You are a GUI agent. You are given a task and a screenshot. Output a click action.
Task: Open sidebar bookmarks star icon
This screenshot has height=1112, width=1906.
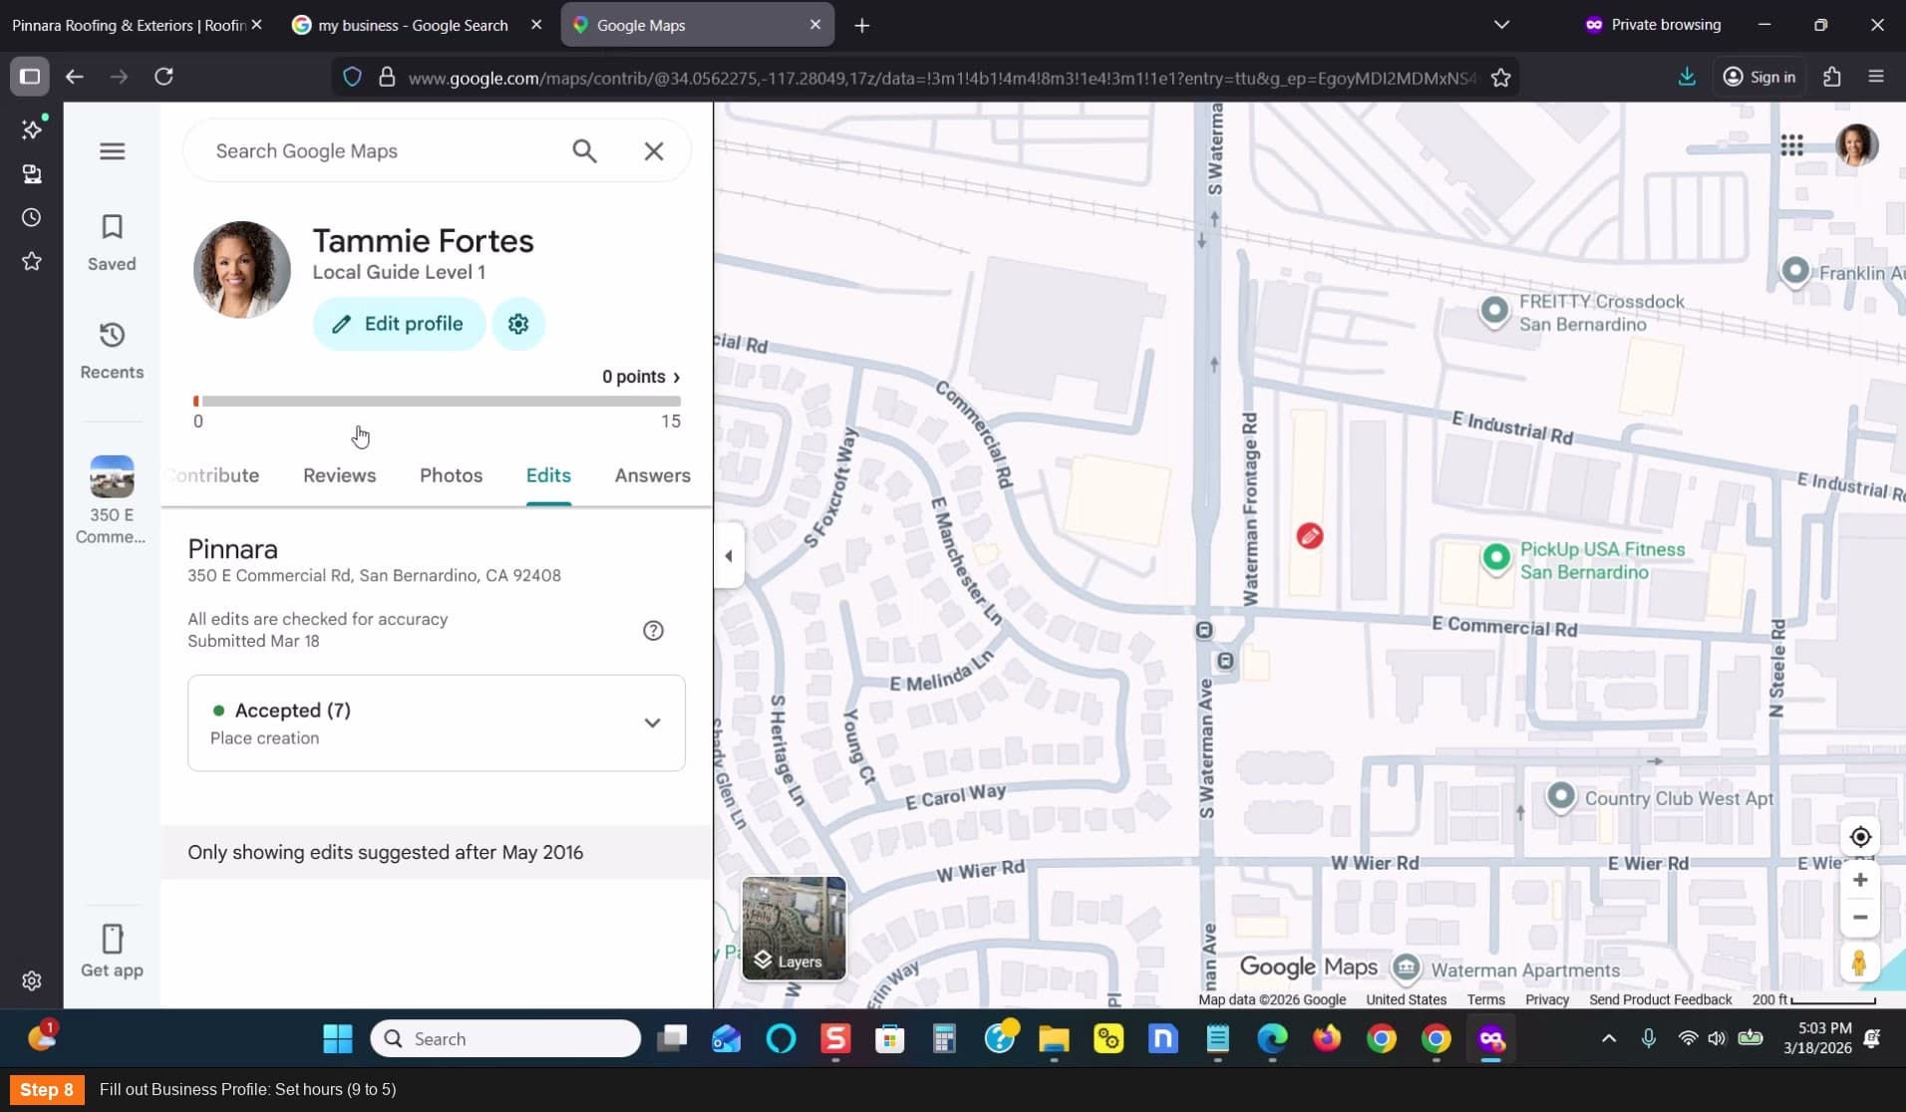click(32, 261)
